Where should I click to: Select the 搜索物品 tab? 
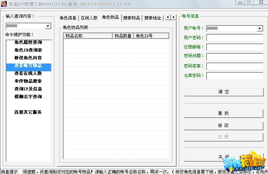132,18
